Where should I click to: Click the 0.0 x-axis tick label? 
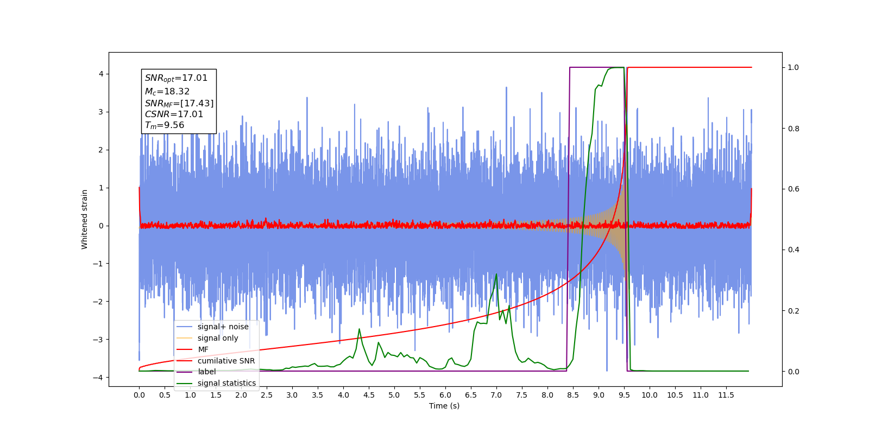pos(139,395)
